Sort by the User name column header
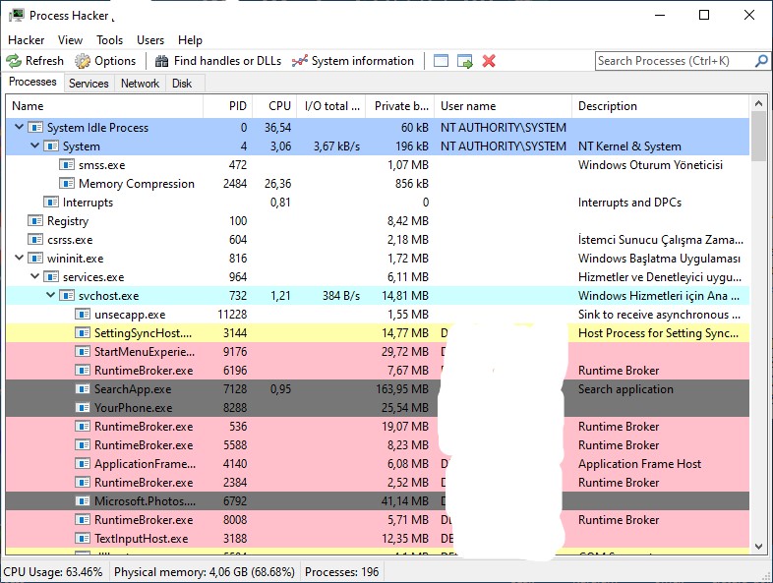This screenshot has width=773, height=583. click(x=504, y=106)
